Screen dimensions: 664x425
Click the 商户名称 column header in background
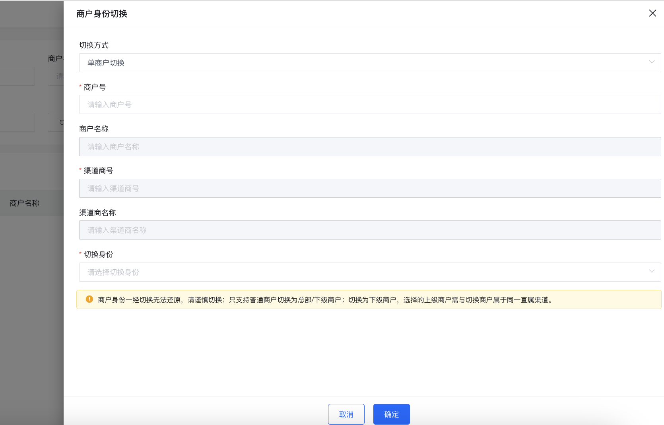[25, 203]
